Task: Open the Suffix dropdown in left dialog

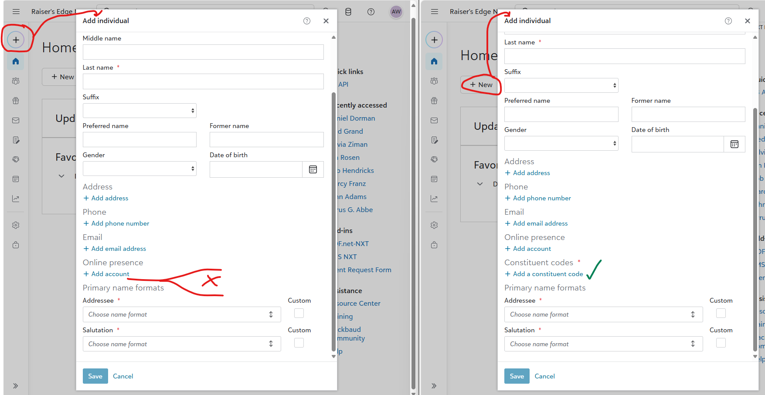Action: [x=139, y=111]
